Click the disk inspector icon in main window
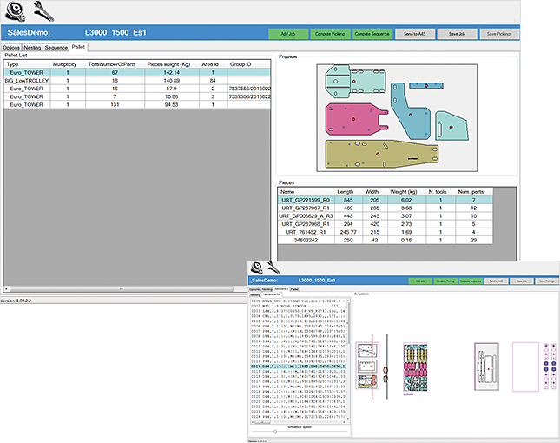This screenshot has height=443, width=560. [x=14, y=11]
